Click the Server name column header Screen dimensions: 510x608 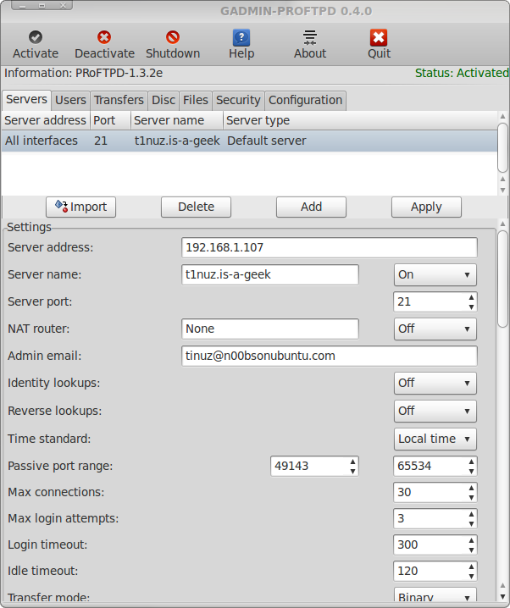(x=177, y=120)
